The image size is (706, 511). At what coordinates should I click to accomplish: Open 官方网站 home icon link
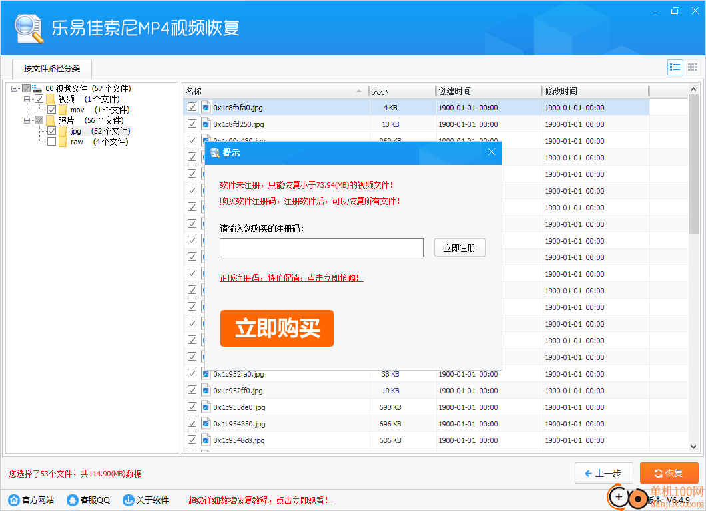click(15, 500)
